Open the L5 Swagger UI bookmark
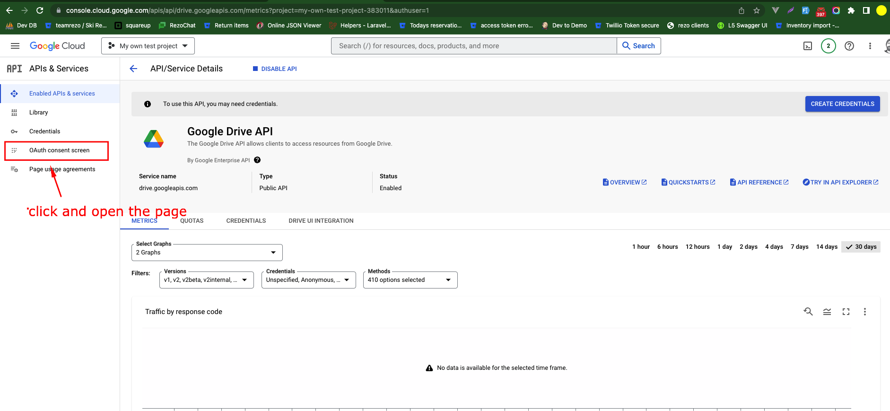Image resolution: width=890 pixels, height=411 pixels. (x=742, y=26)
